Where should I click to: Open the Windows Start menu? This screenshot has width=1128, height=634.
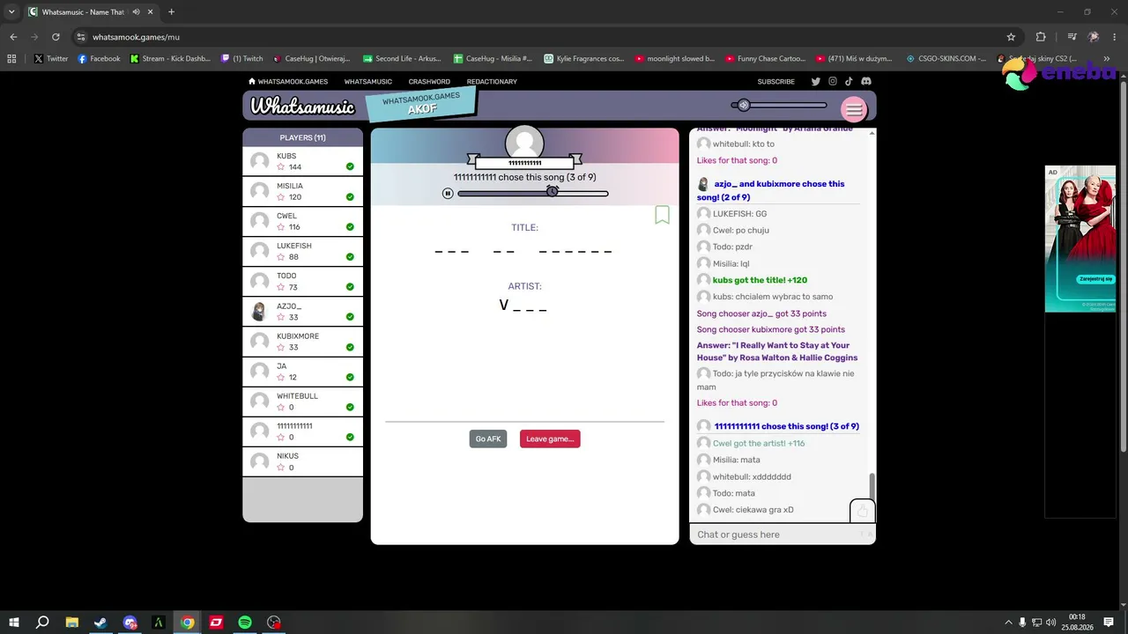coord(14,623)
